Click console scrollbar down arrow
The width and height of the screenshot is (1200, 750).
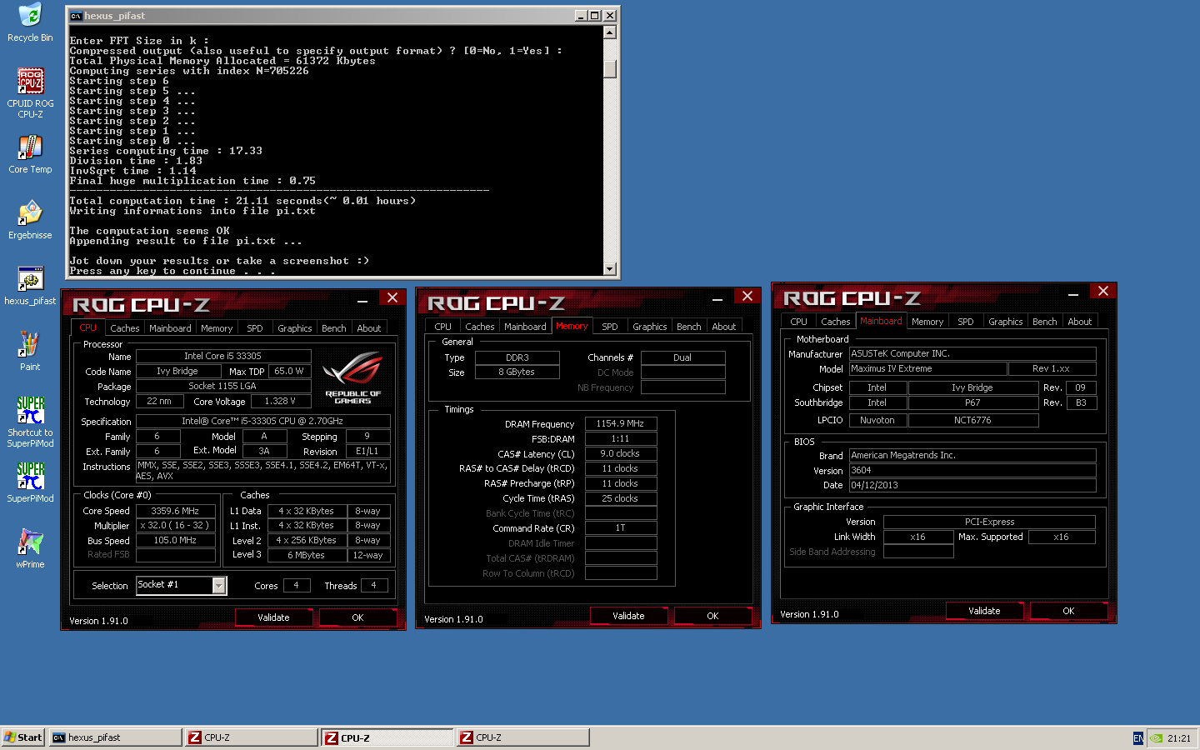(x=610, y=268)
